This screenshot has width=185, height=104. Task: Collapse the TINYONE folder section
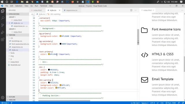(x=18, y=35)
